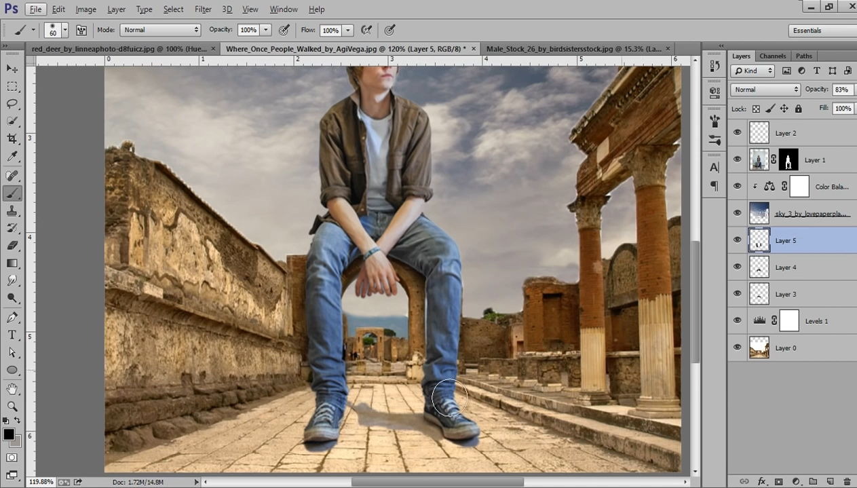Open the brush blend Mode dropdown
Image resolution: width=857 pixels, height=488 pixels.
pyautogui.click(x=160, y=30)
